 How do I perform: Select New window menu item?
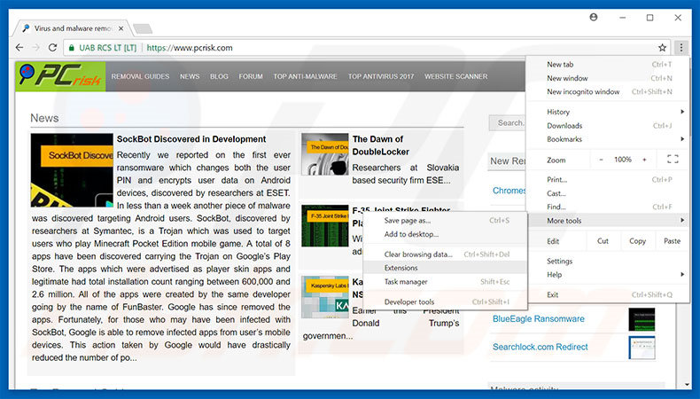tap(609, 78)
